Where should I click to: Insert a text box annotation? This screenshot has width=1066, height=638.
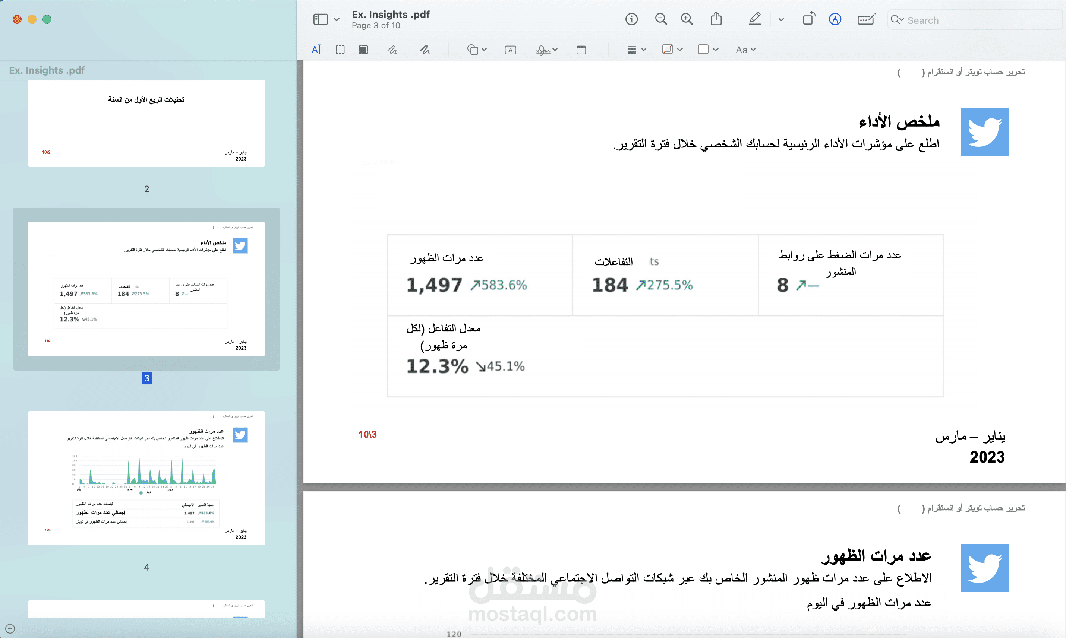tap(510, 50)
